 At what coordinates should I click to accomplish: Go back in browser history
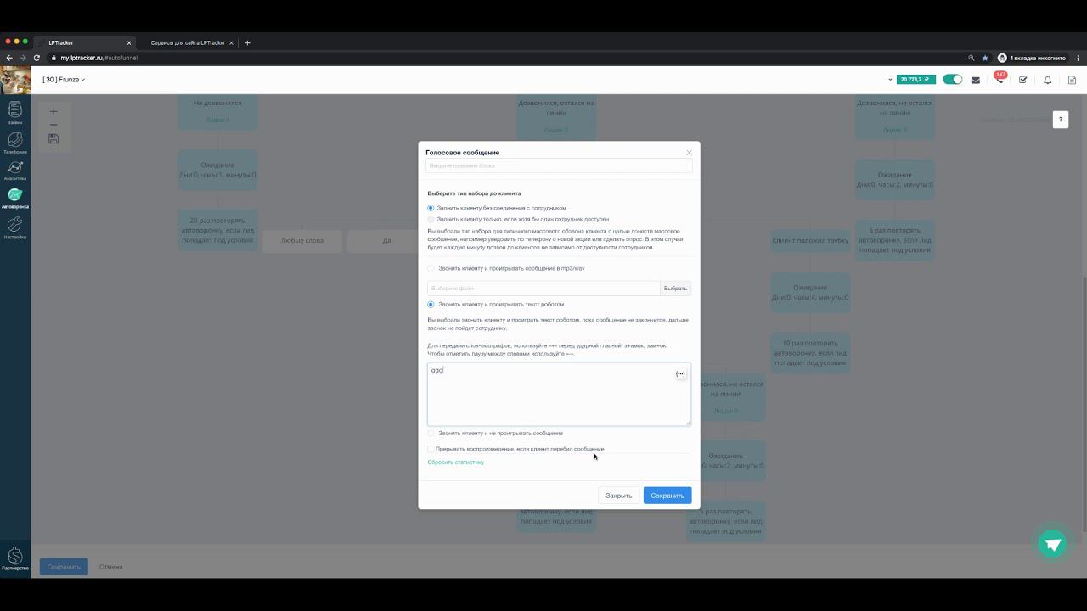click(x=9, y=58)
